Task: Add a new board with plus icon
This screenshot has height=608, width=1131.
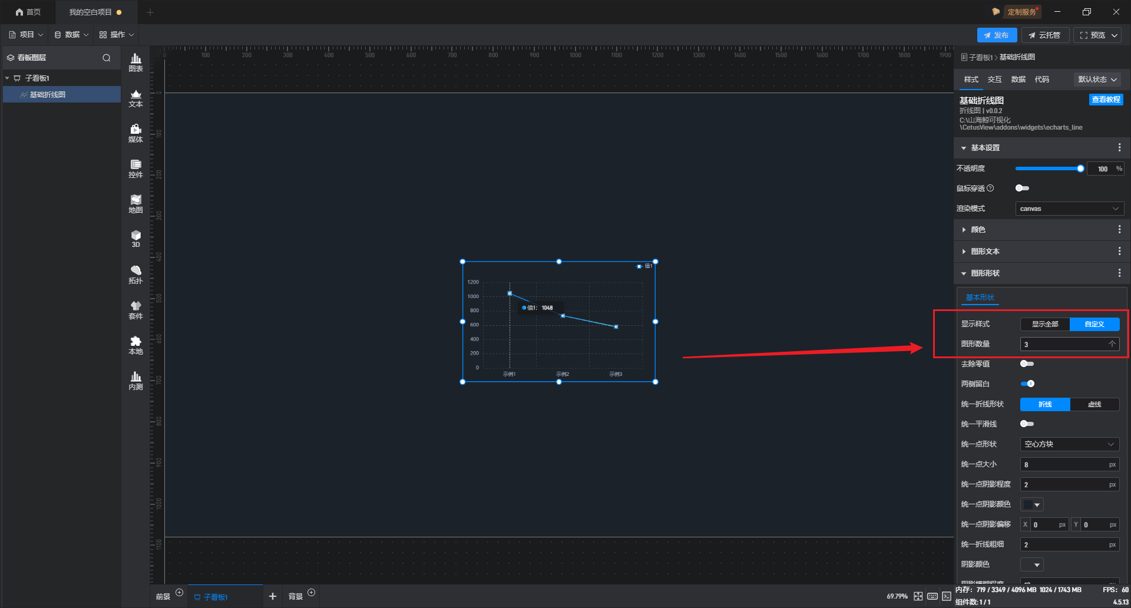Action: coord(272,596)
